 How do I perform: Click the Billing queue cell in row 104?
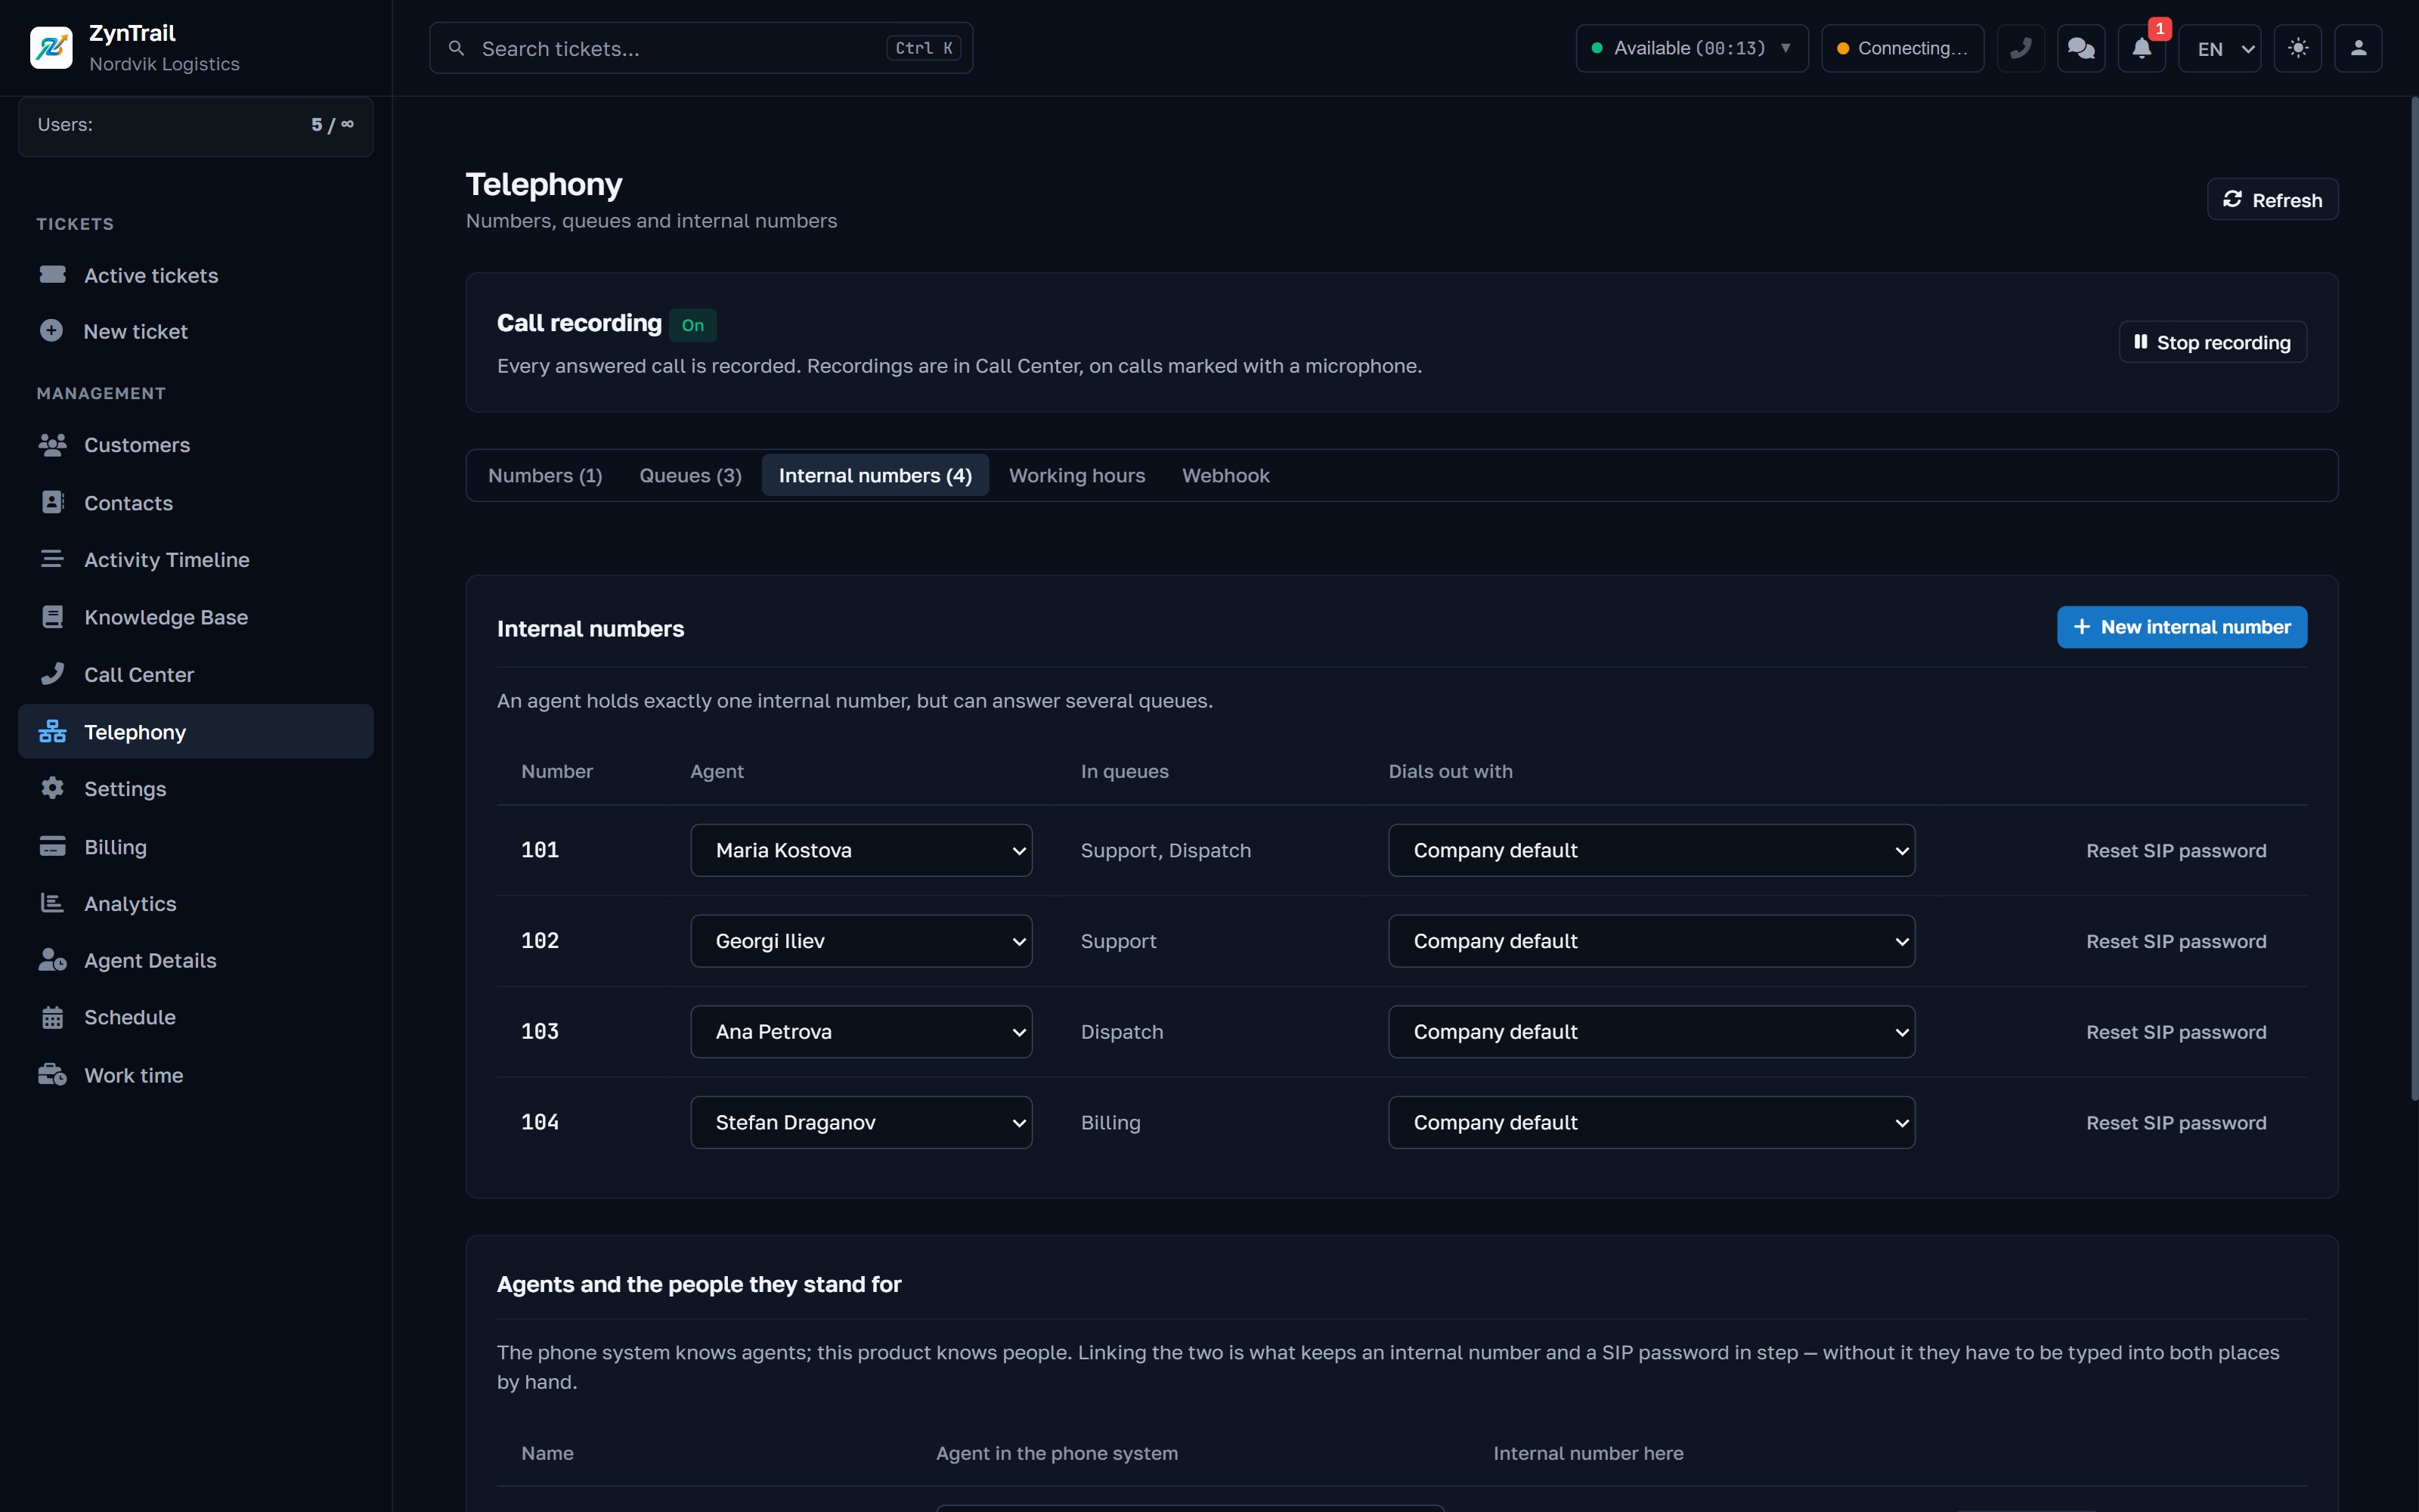click(1110, 1123)
